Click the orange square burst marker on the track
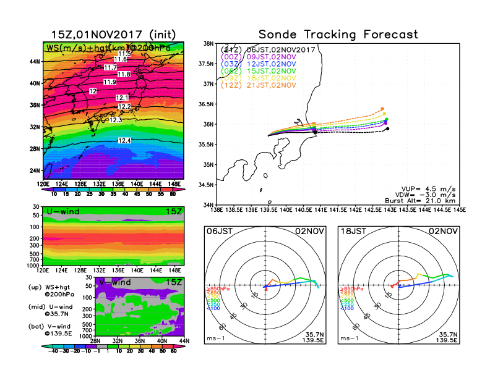The image size is (490, 378). 314,124
